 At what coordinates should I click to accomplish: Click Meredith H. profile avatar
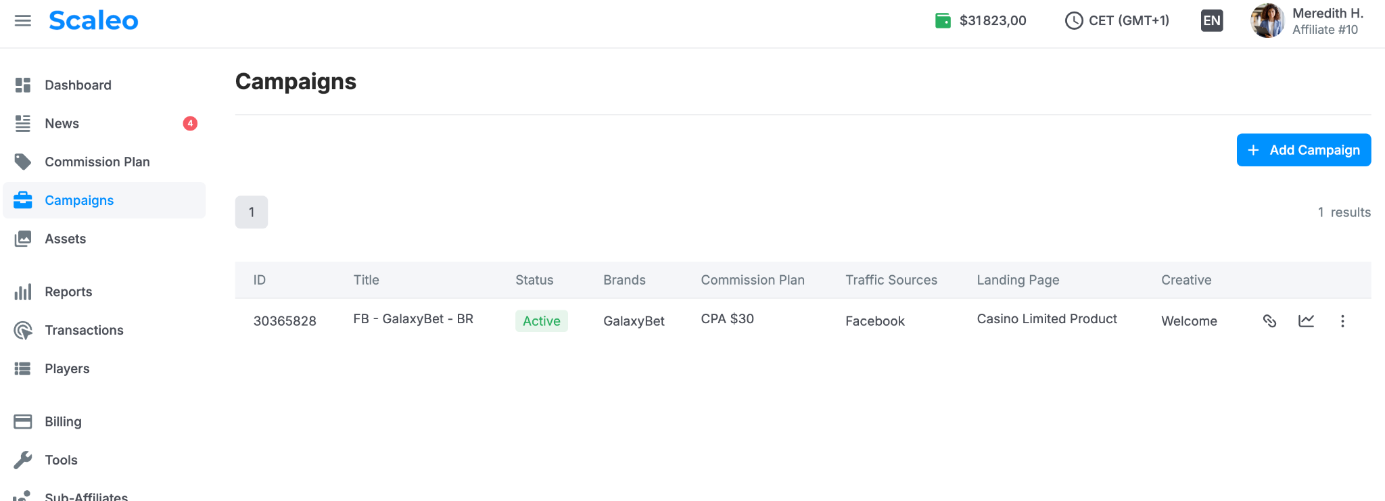click(x=1267, y=20)
